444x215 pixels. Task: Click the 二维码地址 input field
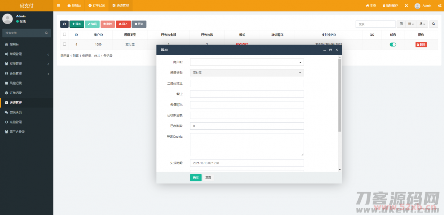247,84
